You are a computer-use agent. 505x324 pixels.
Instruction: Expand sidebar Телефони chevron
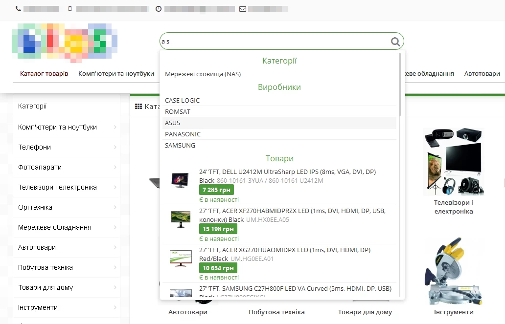(x=115, y=147)
